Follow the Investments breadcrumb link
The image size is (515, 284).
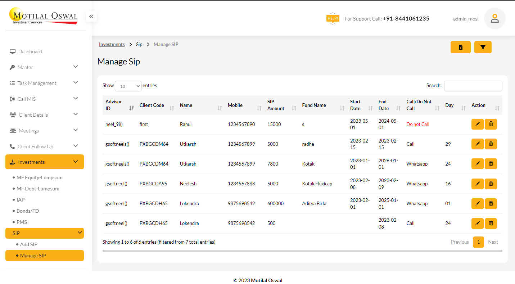click(112, 44)
